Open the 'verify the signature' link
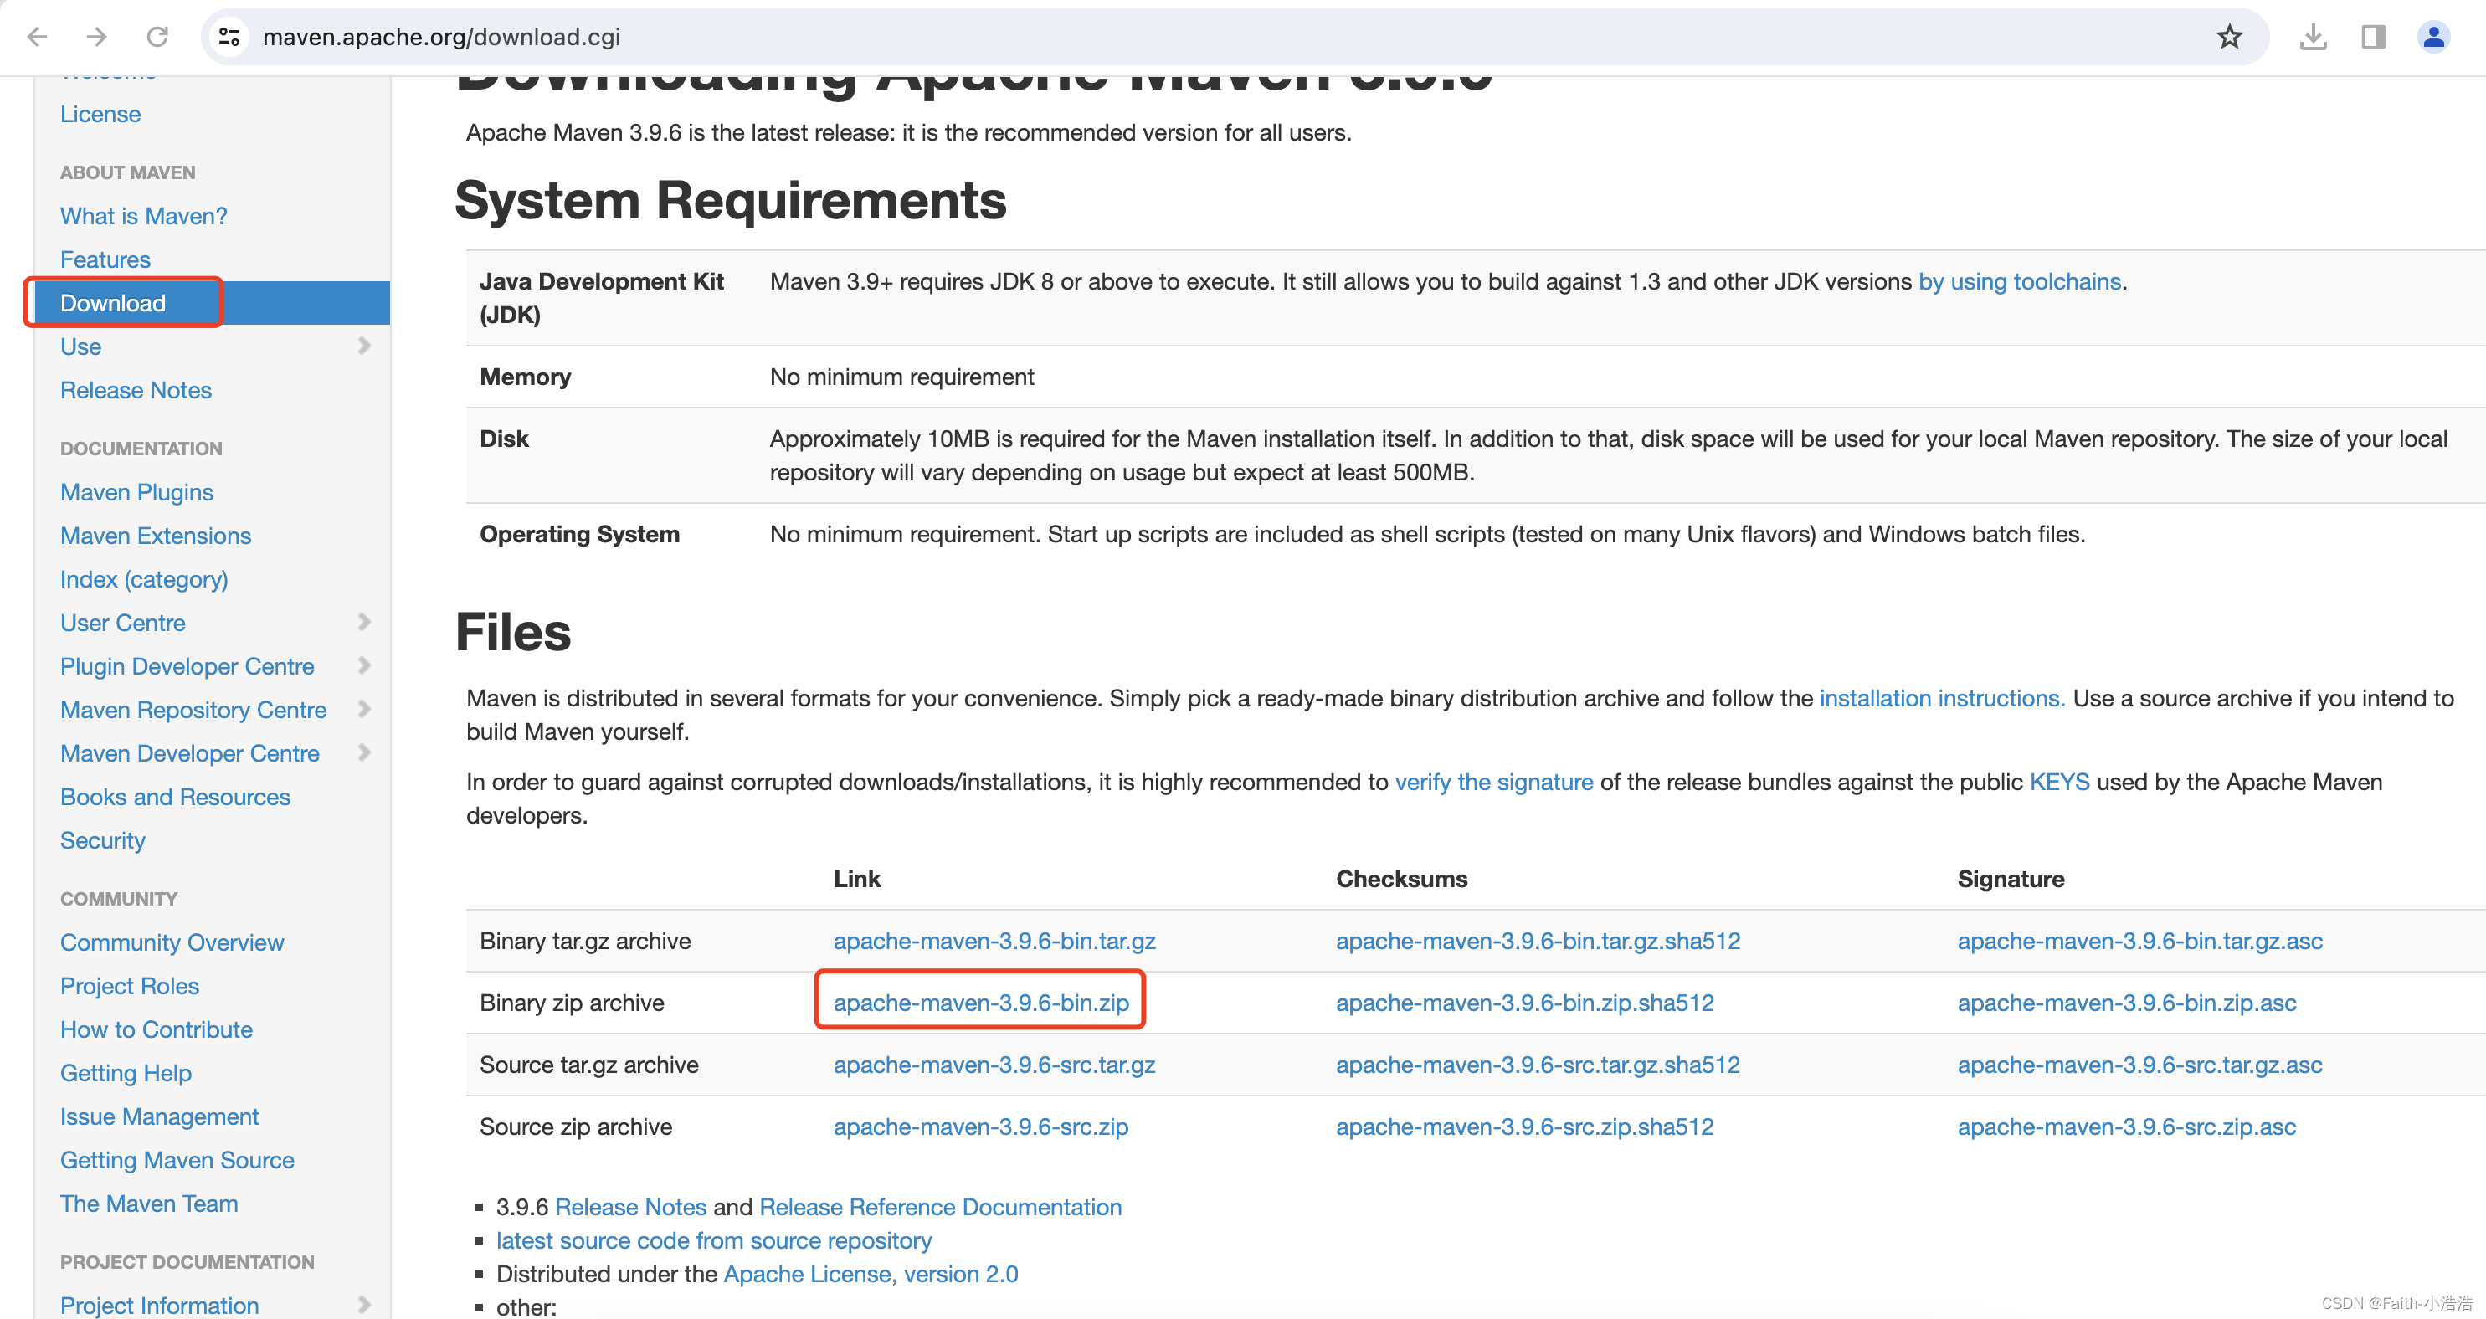Viewport: 2486px width, 1319px height. point(1494,782)
